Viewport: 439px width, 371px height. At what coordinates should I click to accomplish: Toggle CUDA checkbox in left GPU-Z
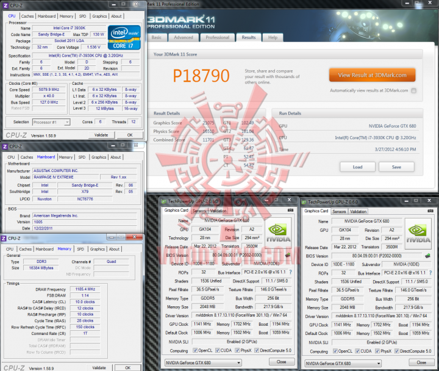pos(218,350)
